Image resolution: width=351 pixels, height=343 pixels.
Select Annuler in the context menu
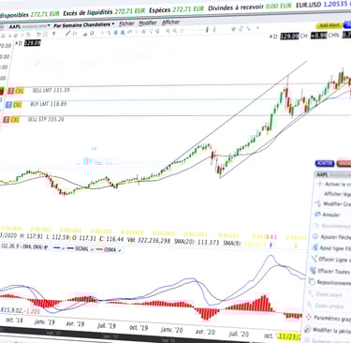coord(331,215)
